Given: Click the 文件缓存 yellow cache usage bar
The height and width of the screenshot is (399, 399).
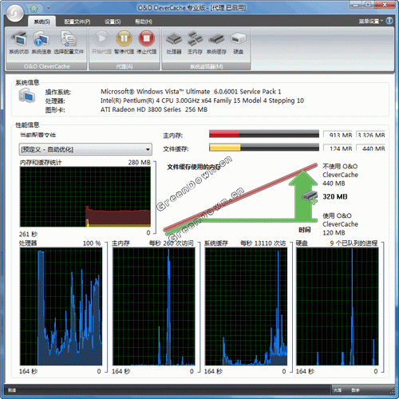Looking at the screenshot, I should (x=264, y=147).
